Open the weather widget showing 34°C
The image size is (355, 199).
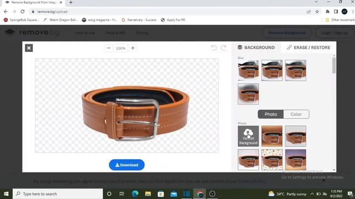click(x=287, y=194)
